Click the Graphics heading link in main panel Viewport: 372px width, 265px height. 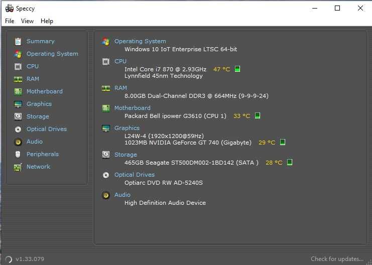127,128
